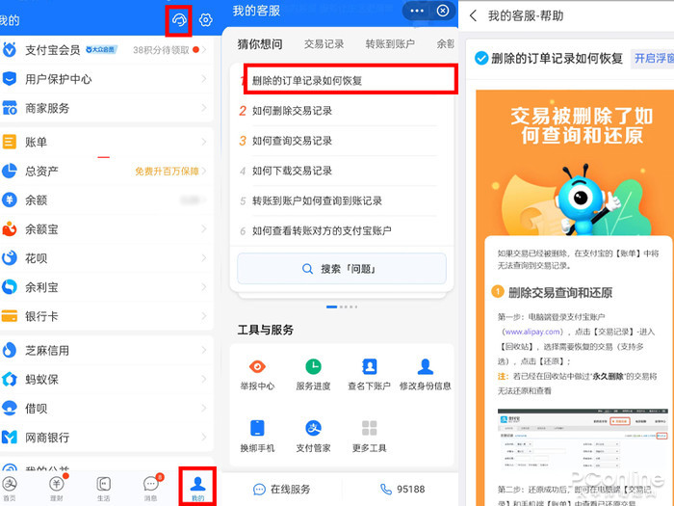Switch to Home tab in bottom bar
Viewport: 674px width, 506px height.
10,489
